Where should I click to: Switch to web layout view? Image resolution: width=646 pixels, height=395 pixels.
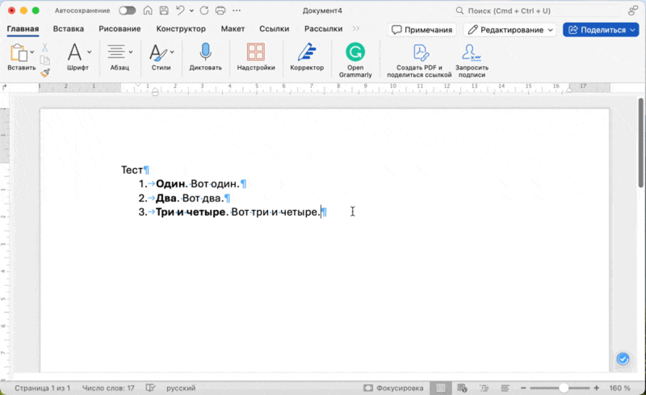[461, 387]
